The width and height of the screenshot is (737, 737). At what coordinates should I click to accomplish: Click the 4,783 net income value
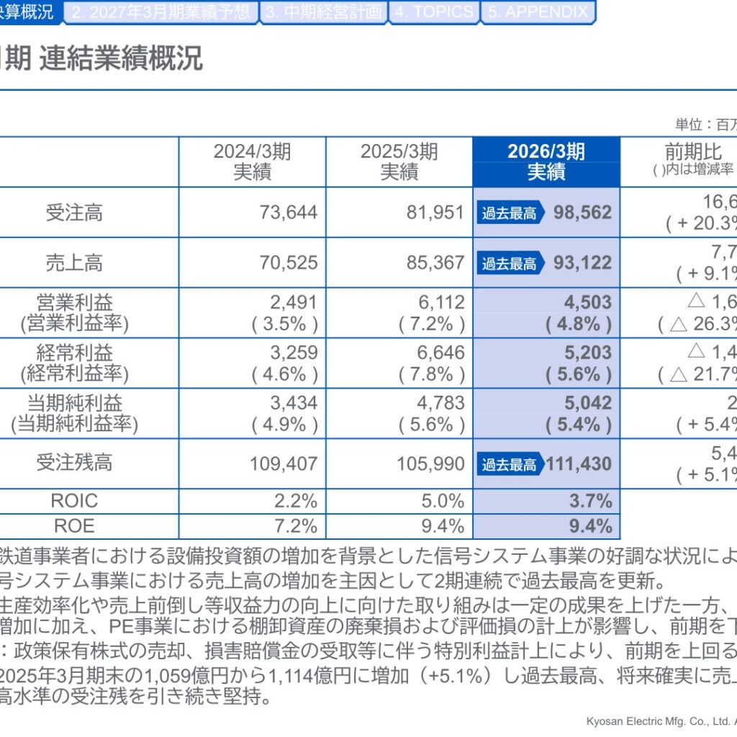(441, 403)
